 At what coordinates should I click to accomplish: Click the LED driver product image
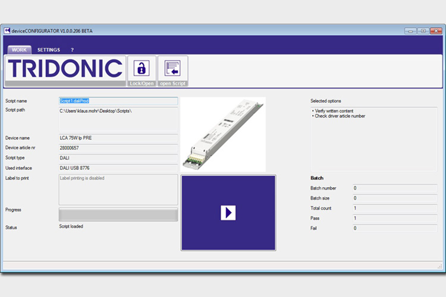coord(223,134)
